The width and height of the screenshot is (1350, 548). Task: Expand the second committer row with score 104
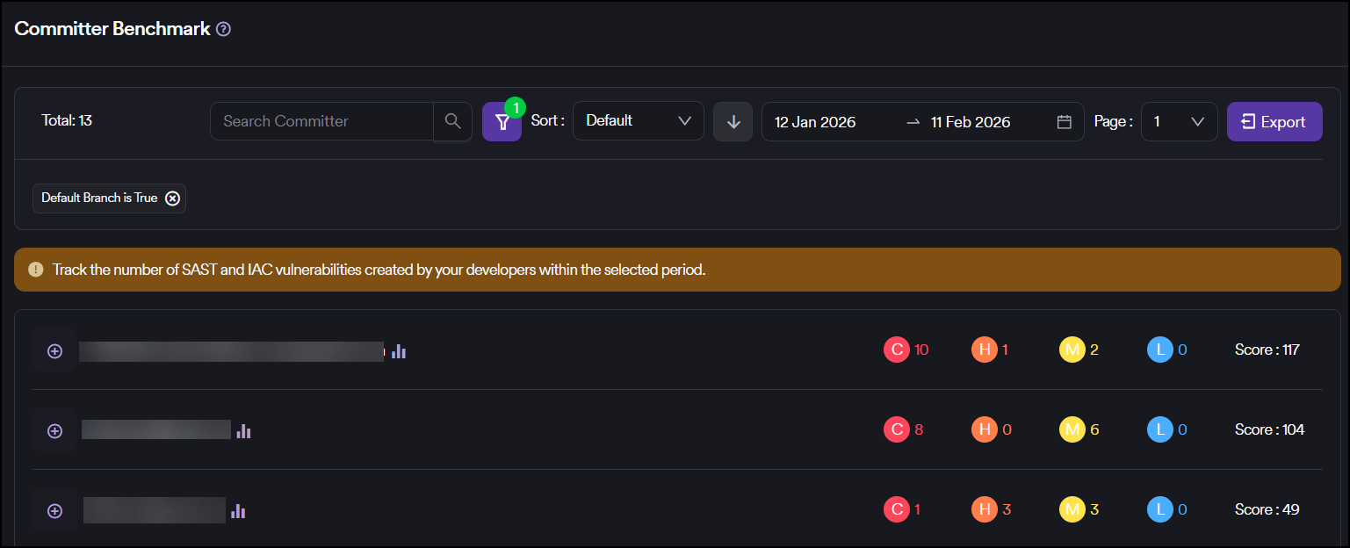(x=54, y=431)
